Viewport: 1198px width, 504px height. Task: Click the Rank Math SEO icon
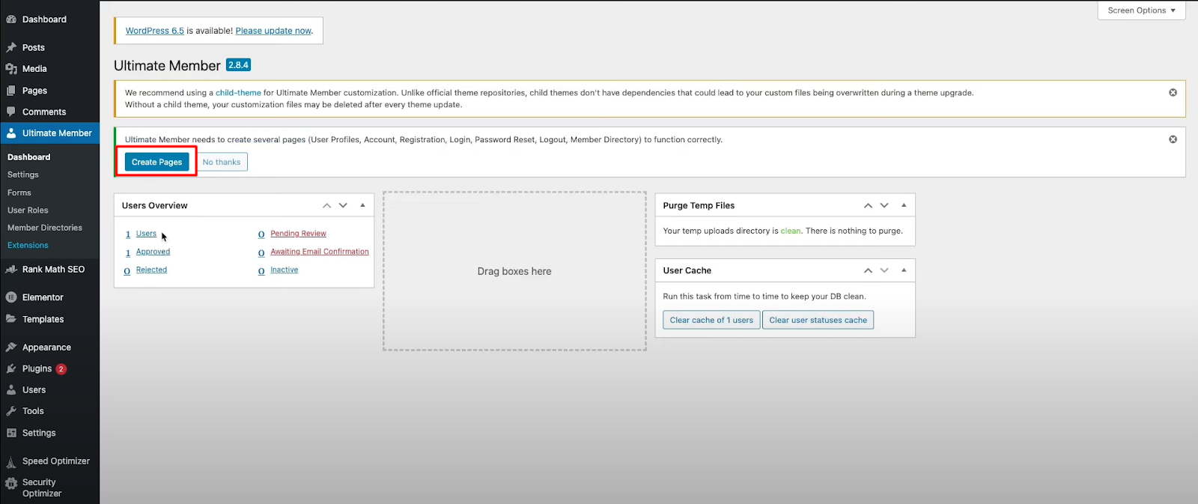tap(11, 270)
